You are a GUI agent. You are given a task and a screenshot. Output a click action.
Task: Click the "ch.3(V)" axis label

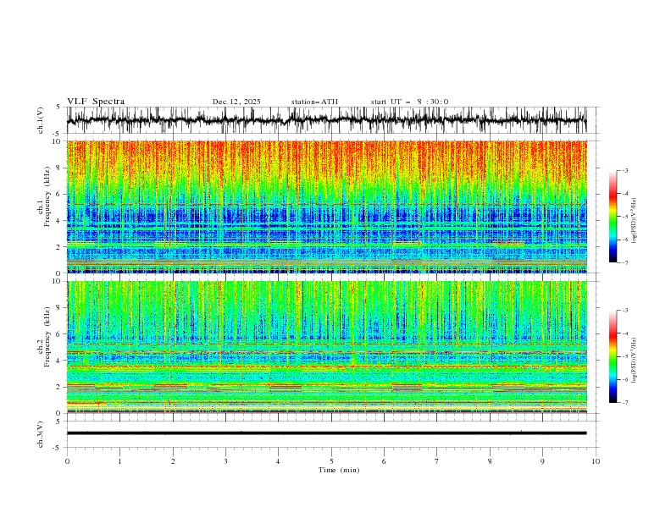point(41,434)
